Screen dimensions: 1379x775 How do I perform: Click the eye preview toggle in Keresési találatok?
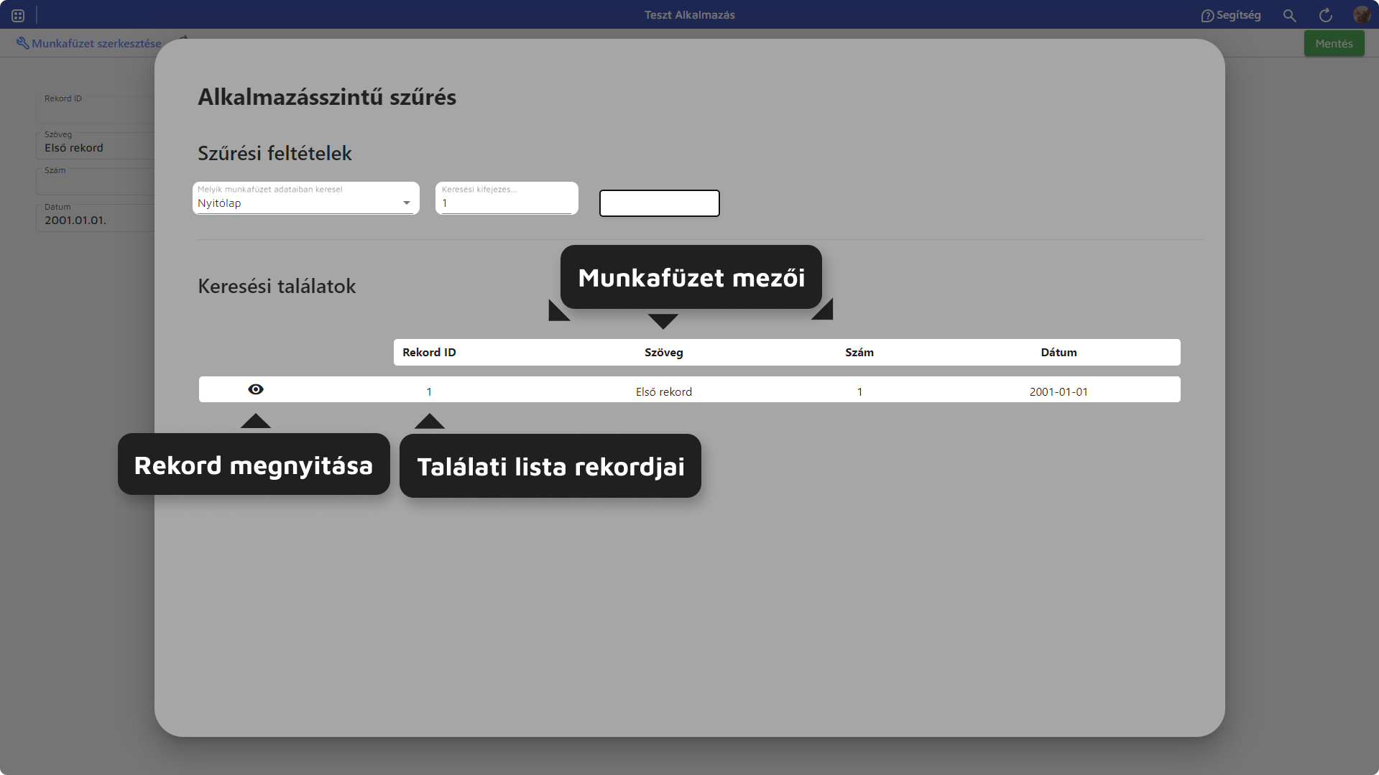[256, 389]
